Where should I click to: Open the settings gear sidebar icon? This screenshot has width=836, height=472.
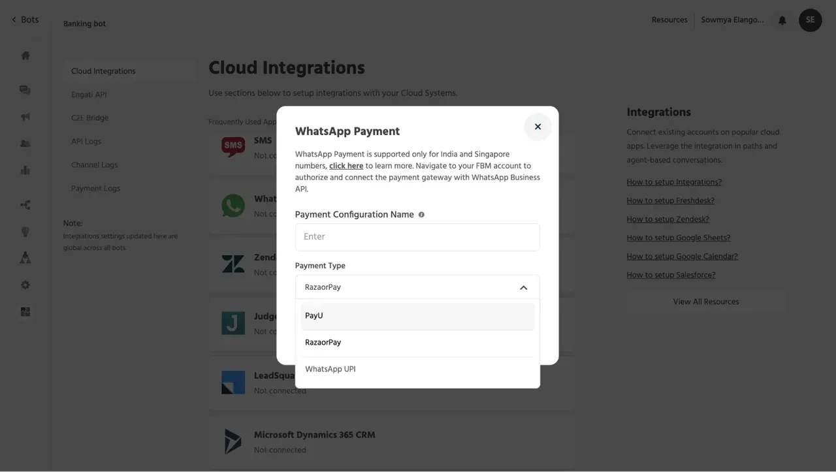coord(25,285)
